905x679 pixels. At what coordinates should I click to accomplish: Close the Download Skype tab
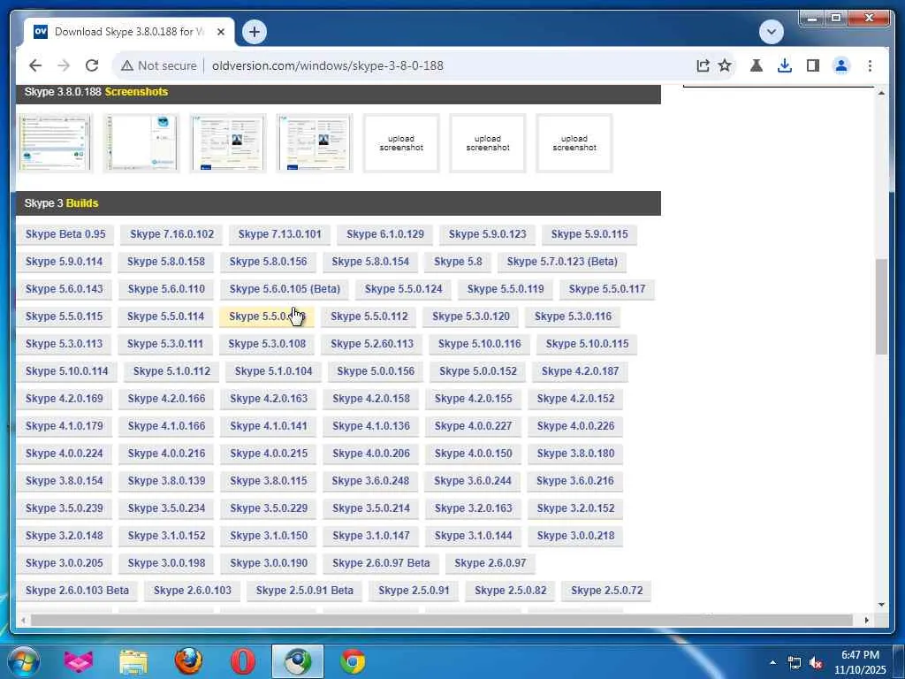tap(220, 33)
